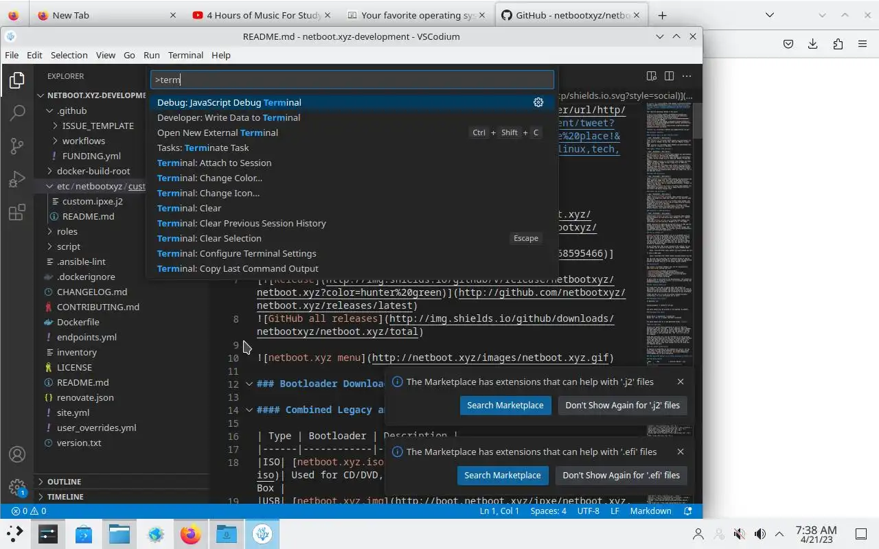This screenshot has height=549, width=879.
Task: Open the Explorer view in the activity bar
Action: tap(17, 80)
